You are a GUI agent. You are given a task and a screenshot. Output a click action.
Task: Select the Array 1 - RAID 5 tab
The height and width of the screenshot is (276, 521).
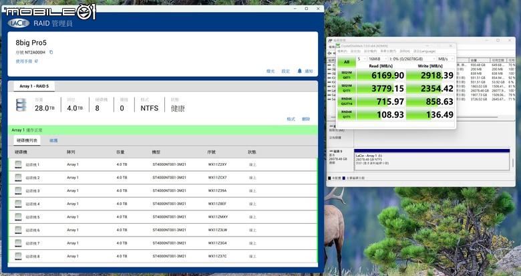34,86
